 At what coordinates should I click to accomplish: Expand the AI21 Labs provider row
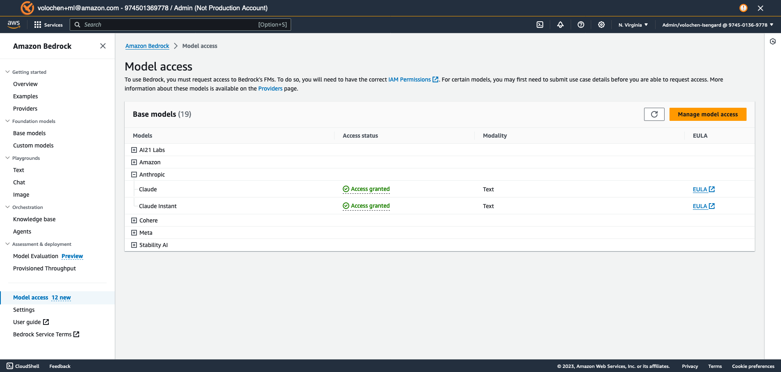(x=134, y=150)
